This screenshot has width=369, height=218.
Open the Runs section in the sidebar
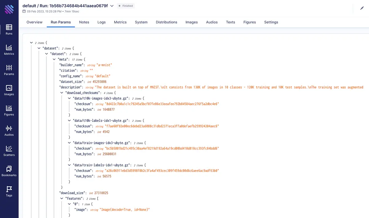tap(9, 29)
